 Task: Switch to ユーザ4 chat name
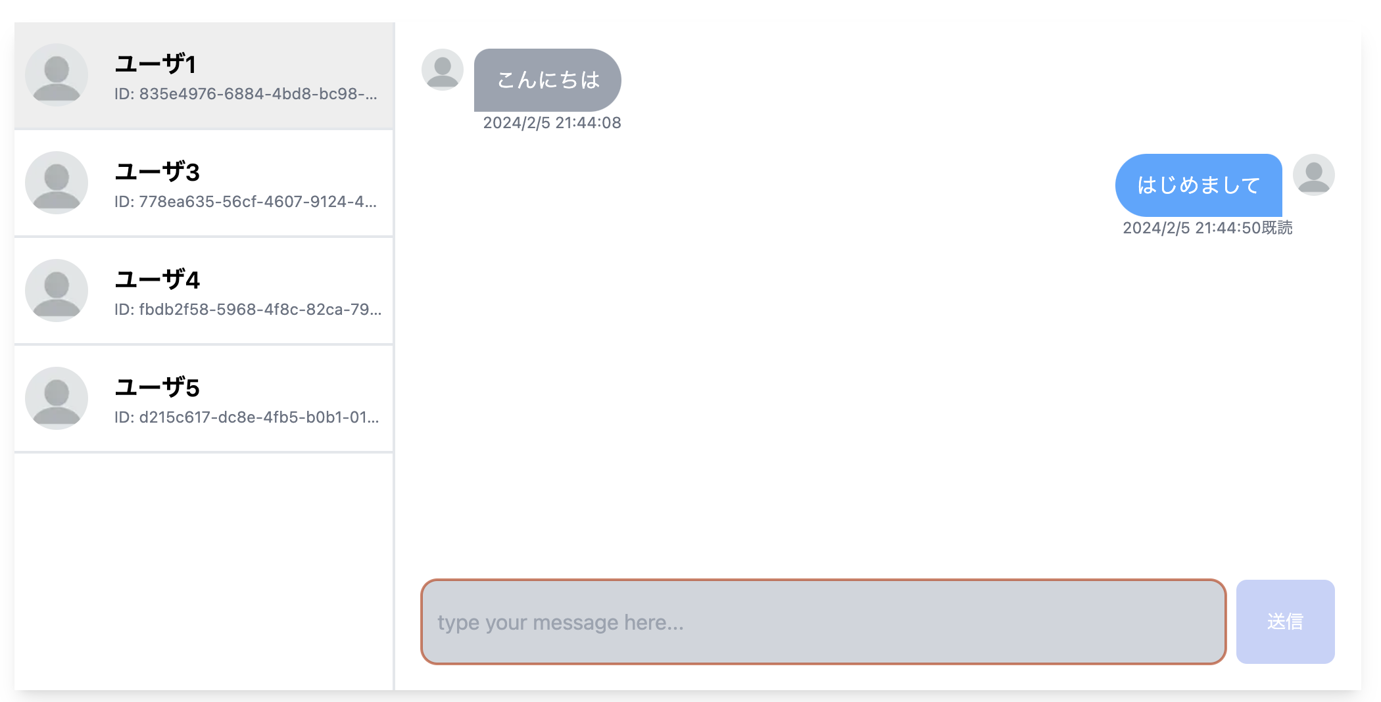click(x=157, y=279)
